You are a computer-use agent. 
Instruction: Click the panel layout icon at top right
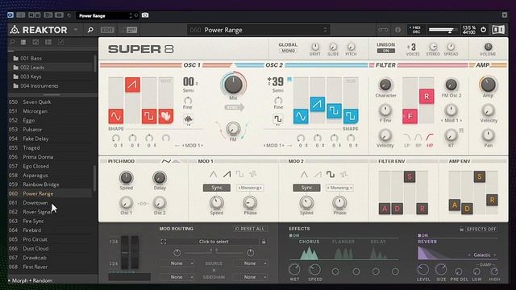[x=498, y=30]
